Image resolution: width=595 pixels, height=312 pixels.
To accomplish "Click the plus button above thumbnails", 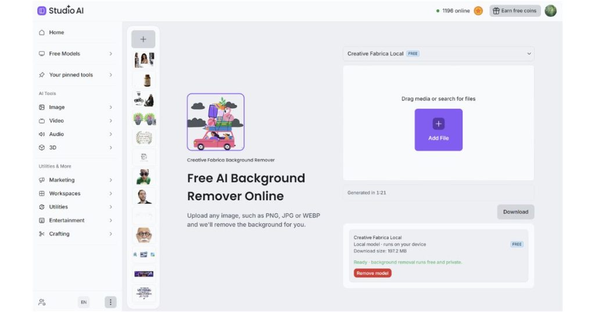I will [143, 39].
